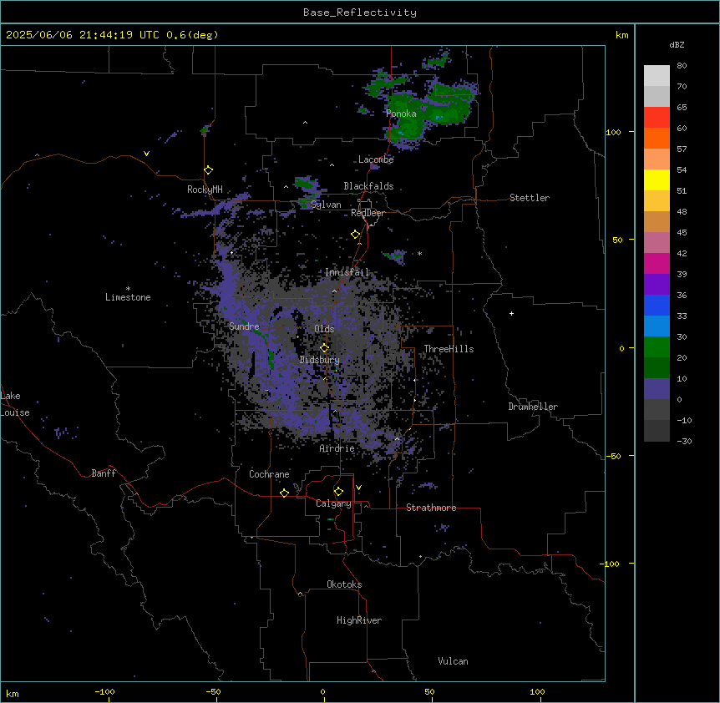Click the Didsbury label
The width and height of the screenshot is (720, 703).
click(320, 360)
